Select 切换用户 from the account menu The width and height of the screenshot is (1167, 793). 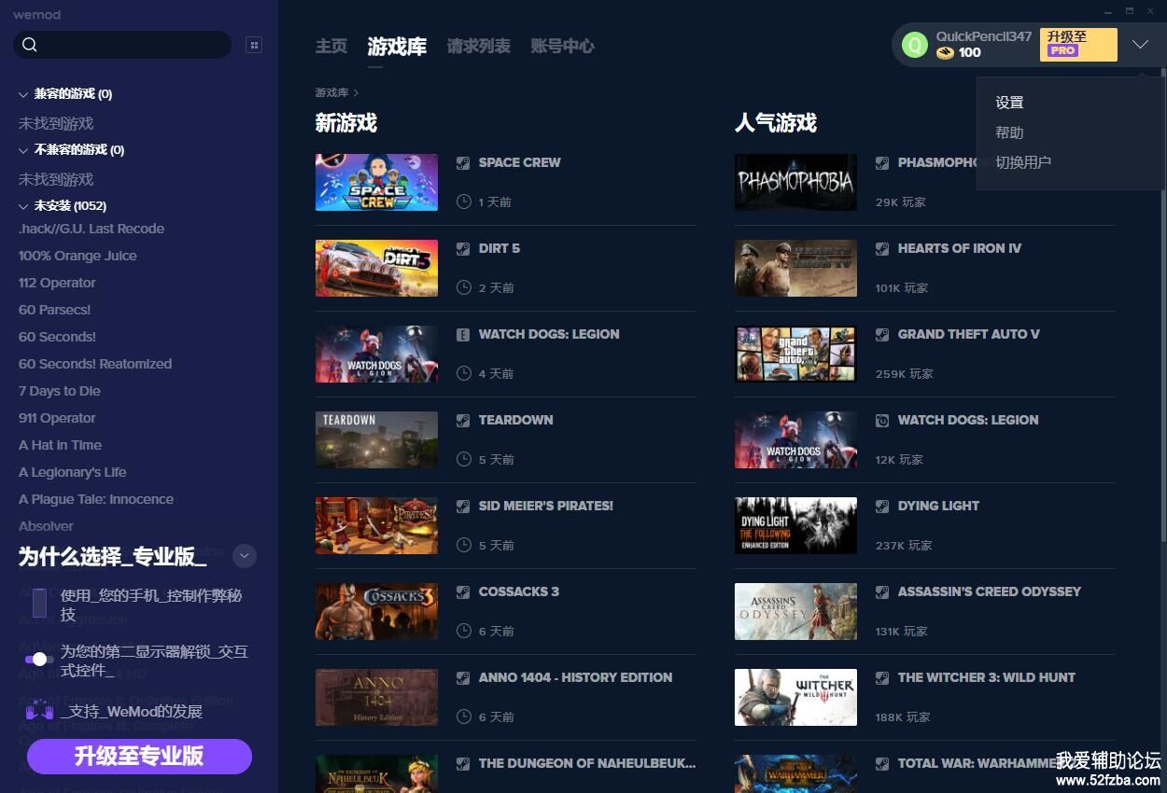pyautogui.click(x=1023, y=162)
